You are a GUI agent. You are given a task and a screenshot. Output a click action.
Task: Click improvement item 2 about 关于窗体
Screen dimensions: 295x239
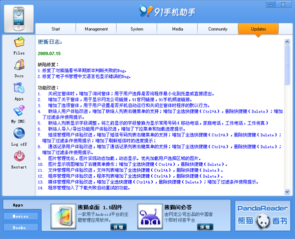coord(115,100)
